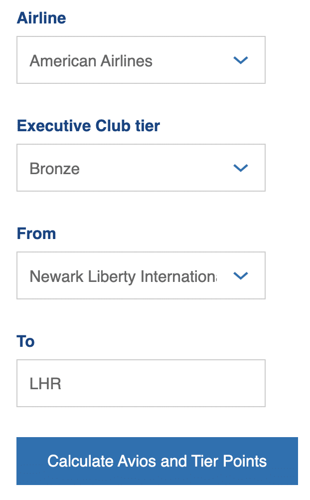Image resolution: width=310 pixels, height=500 pixels.
Task: Open the Newark Liberty International dropdown
Action: pos(141,276)
